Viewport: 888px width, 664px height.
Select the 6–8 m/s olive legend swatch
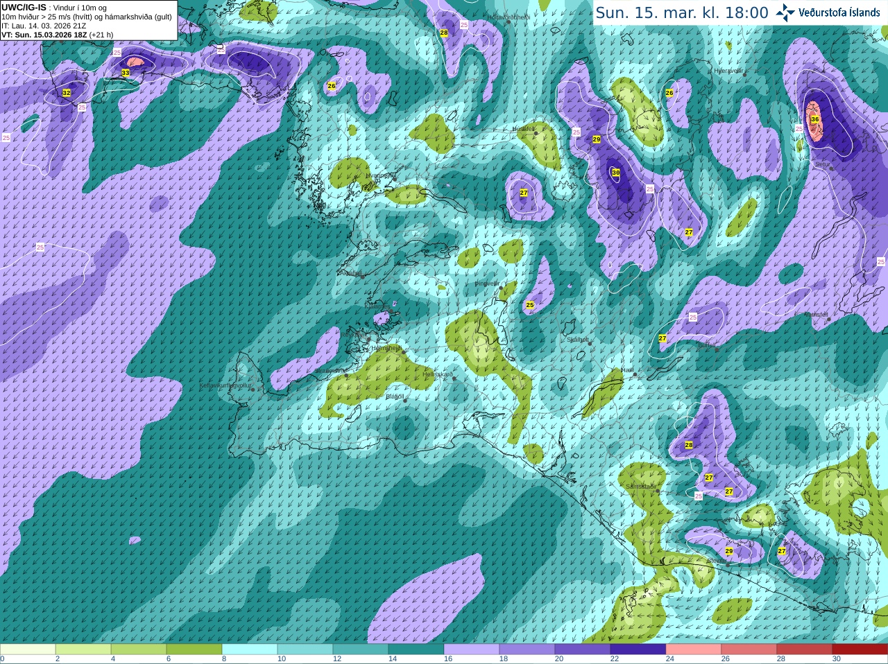tap(194, 649)
